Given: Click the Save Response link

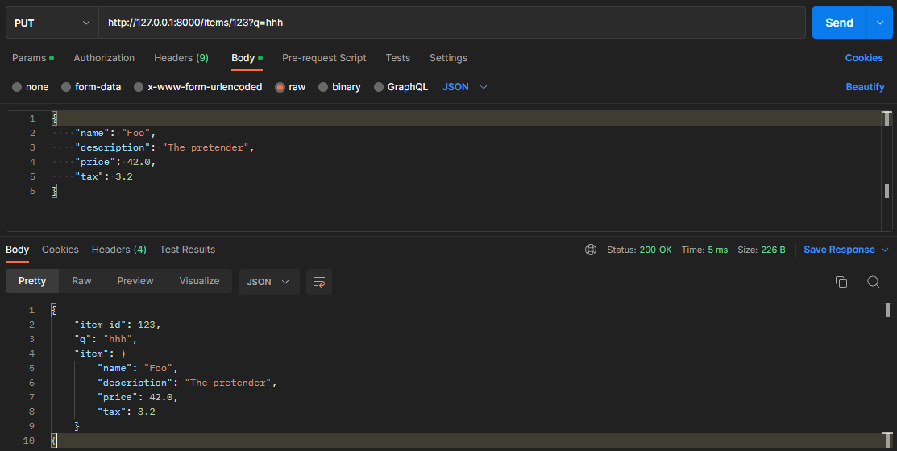Looking at the screenshot, I should coord(839,250).
